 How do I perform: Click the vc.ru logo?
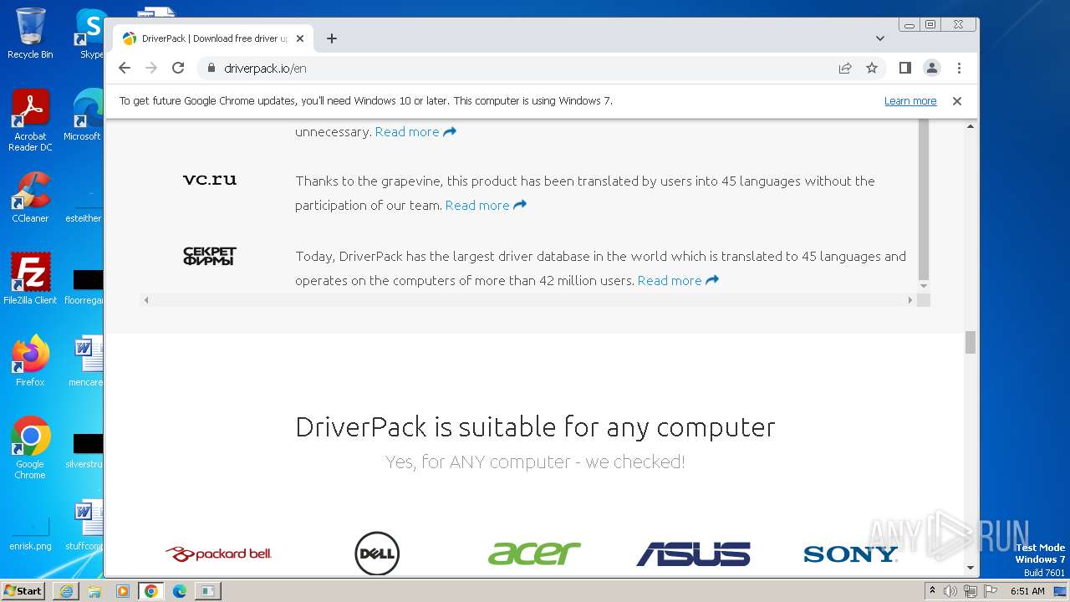[x=210, y=179]
